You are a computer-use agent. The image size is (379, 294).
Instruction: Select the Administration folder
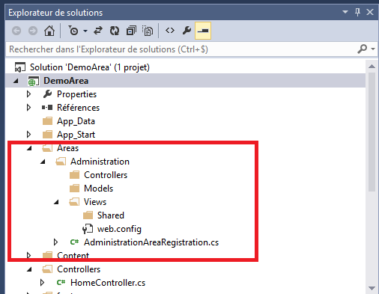point(100,162)
